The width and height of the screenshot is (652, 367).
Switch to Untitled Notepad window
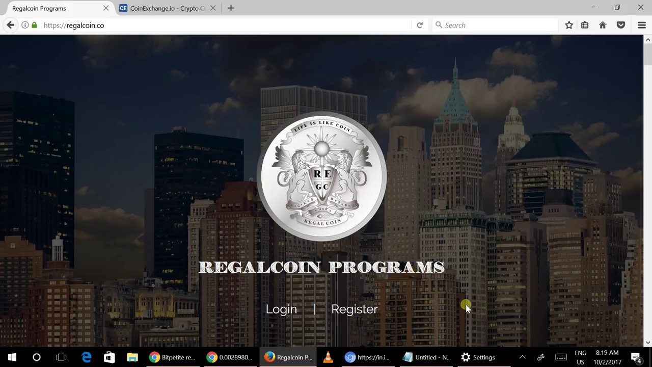(426, 357)
